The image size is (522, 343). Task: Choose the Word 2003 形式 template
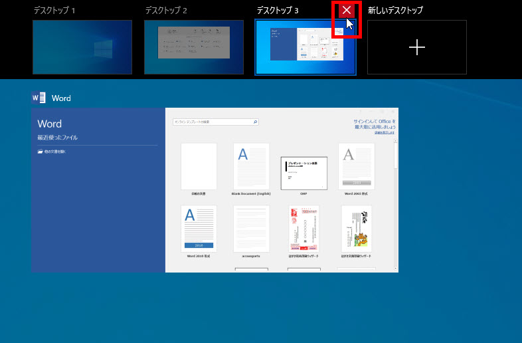(356, 166)
